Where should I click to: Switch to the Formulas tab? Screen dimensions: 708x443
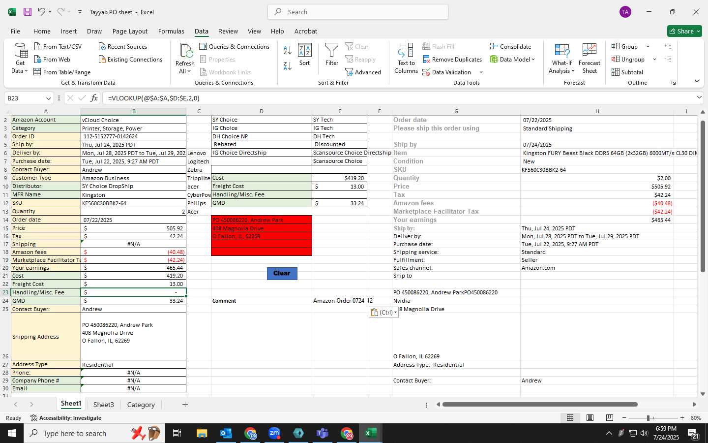coord(171,31)
